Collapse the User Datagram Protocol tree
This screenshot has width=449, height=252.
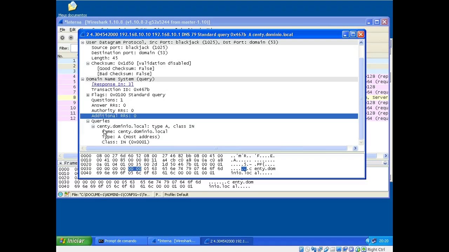(x=83, y=42)
